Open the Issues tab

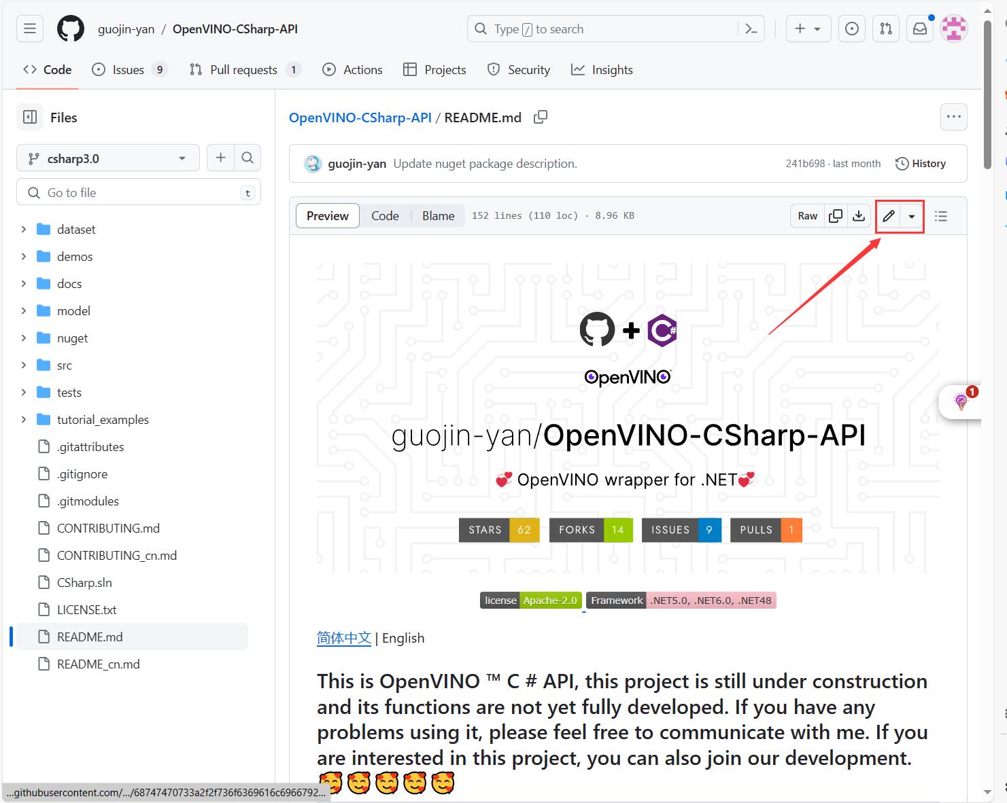click(129, 69)
